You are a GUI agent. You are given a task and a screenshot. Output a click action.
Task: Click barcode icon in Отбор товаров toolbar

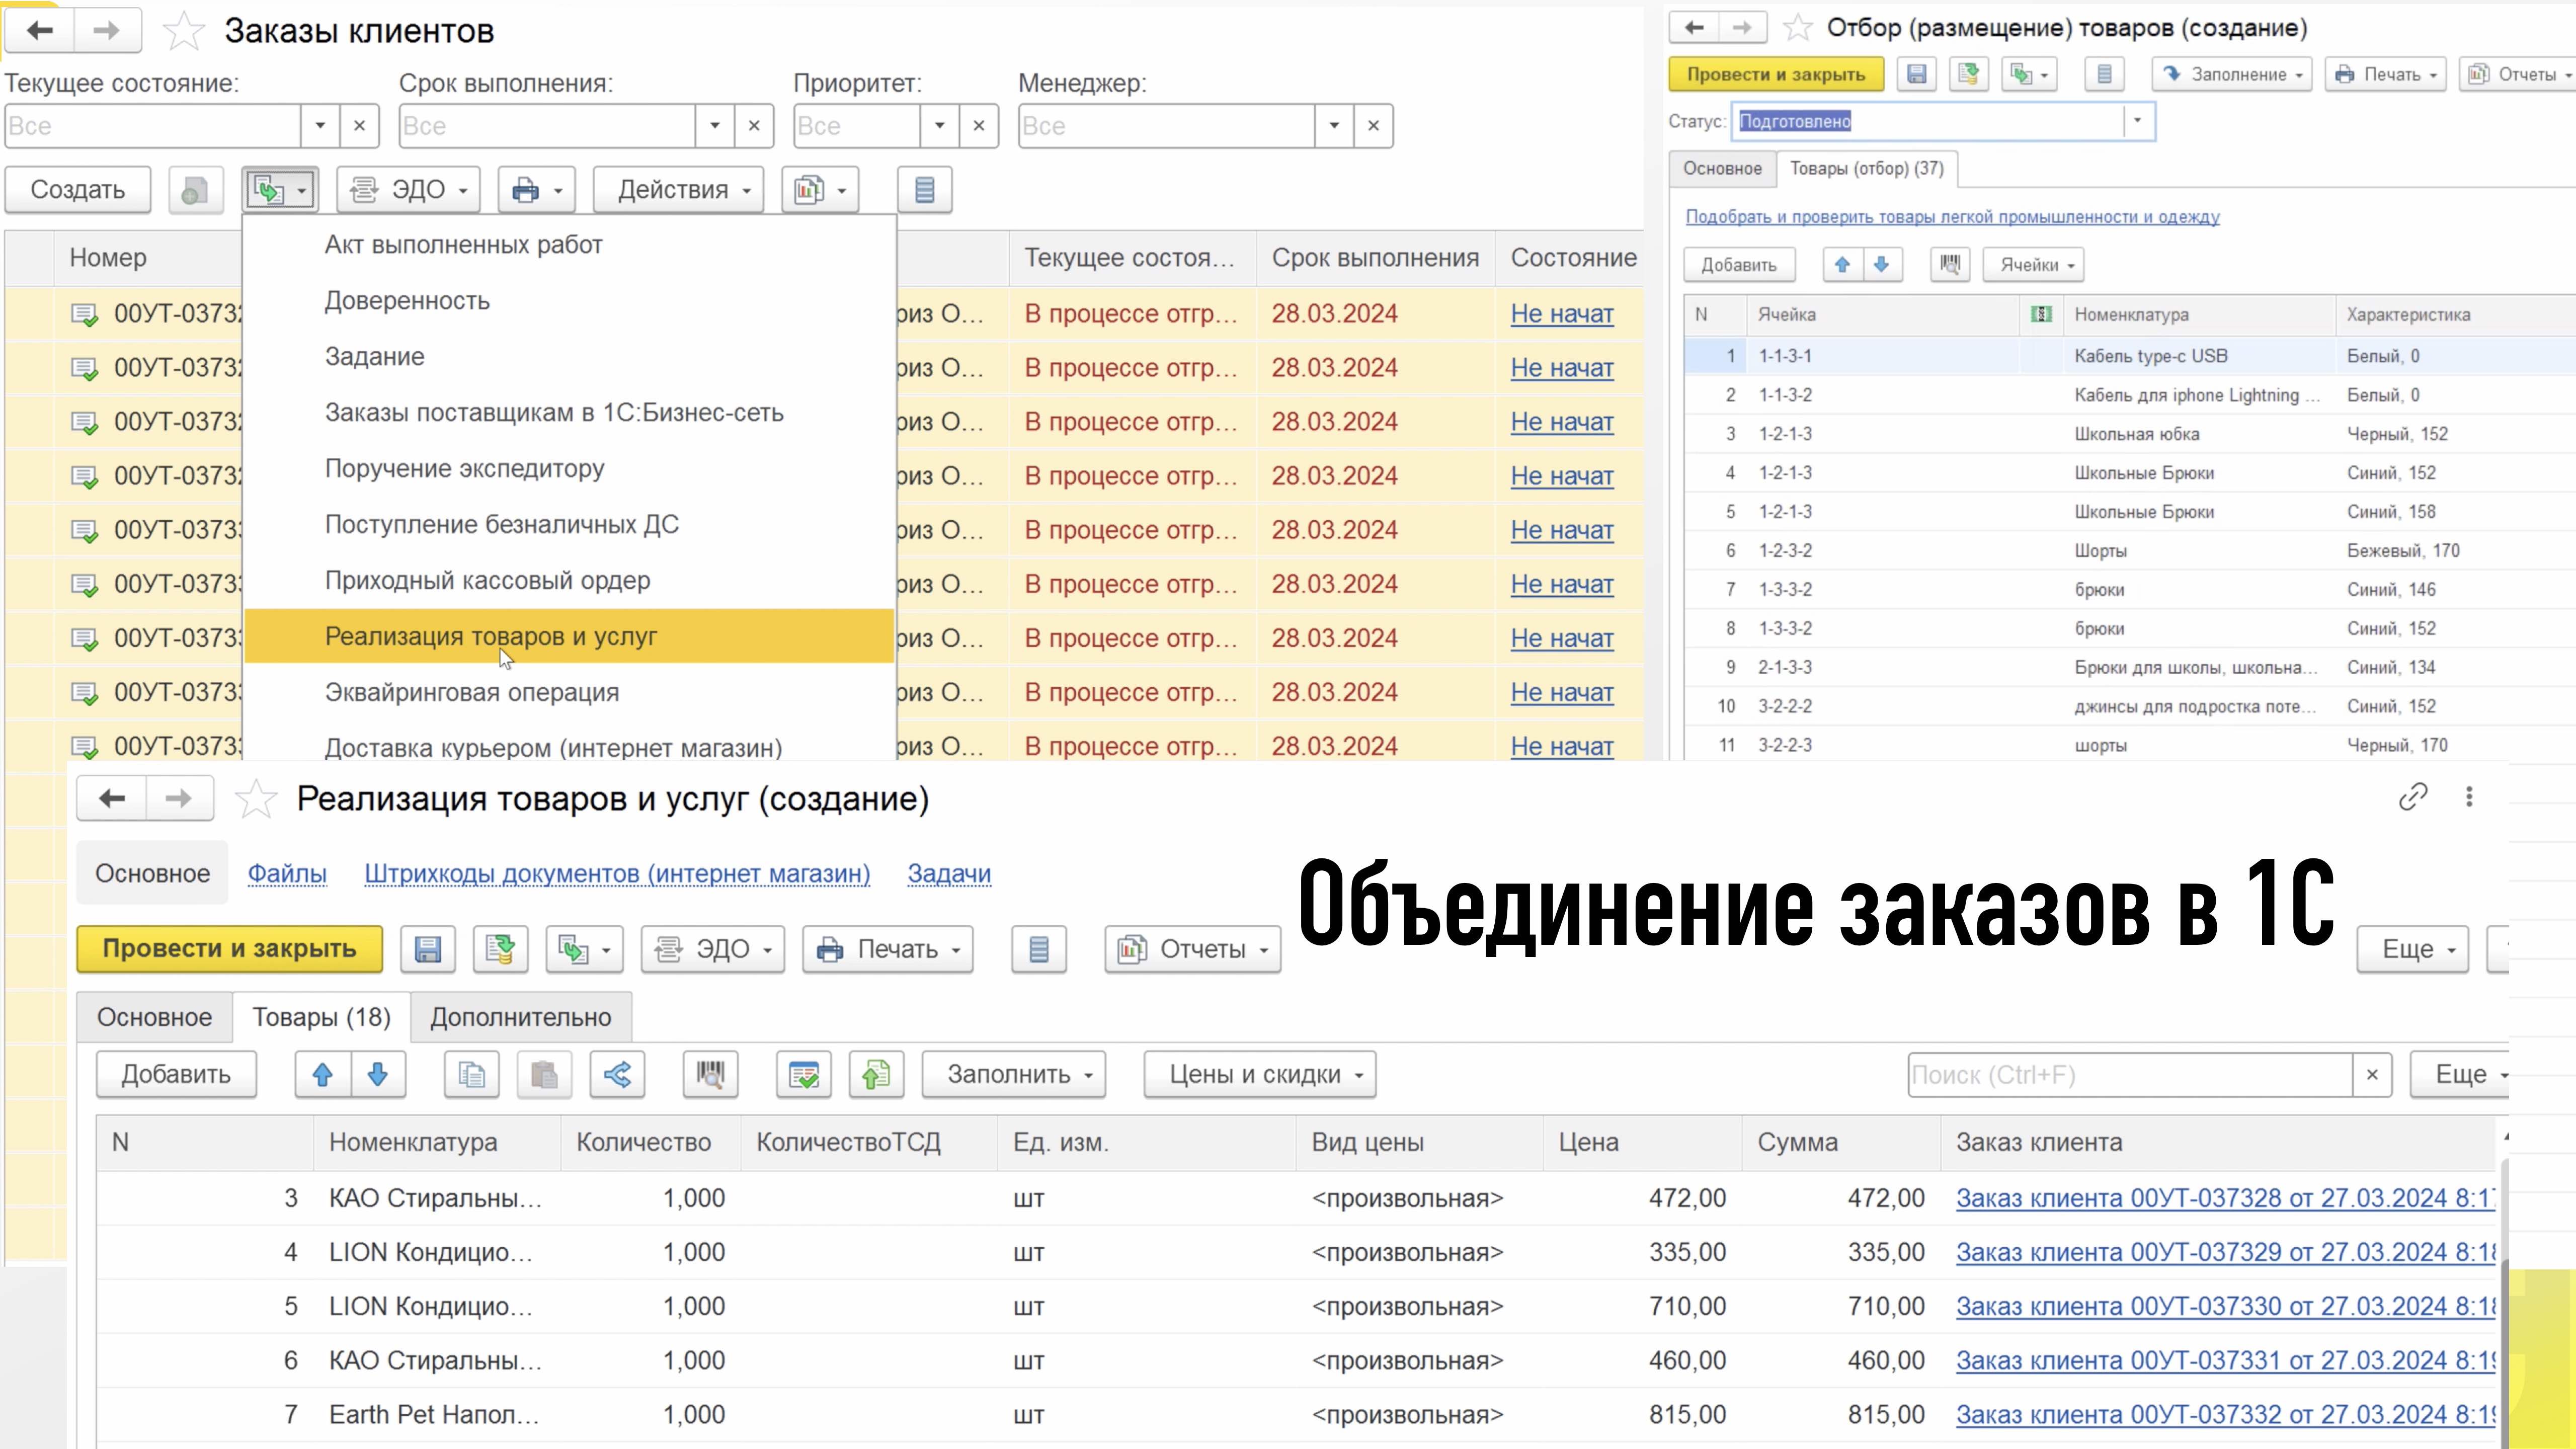1949,265
